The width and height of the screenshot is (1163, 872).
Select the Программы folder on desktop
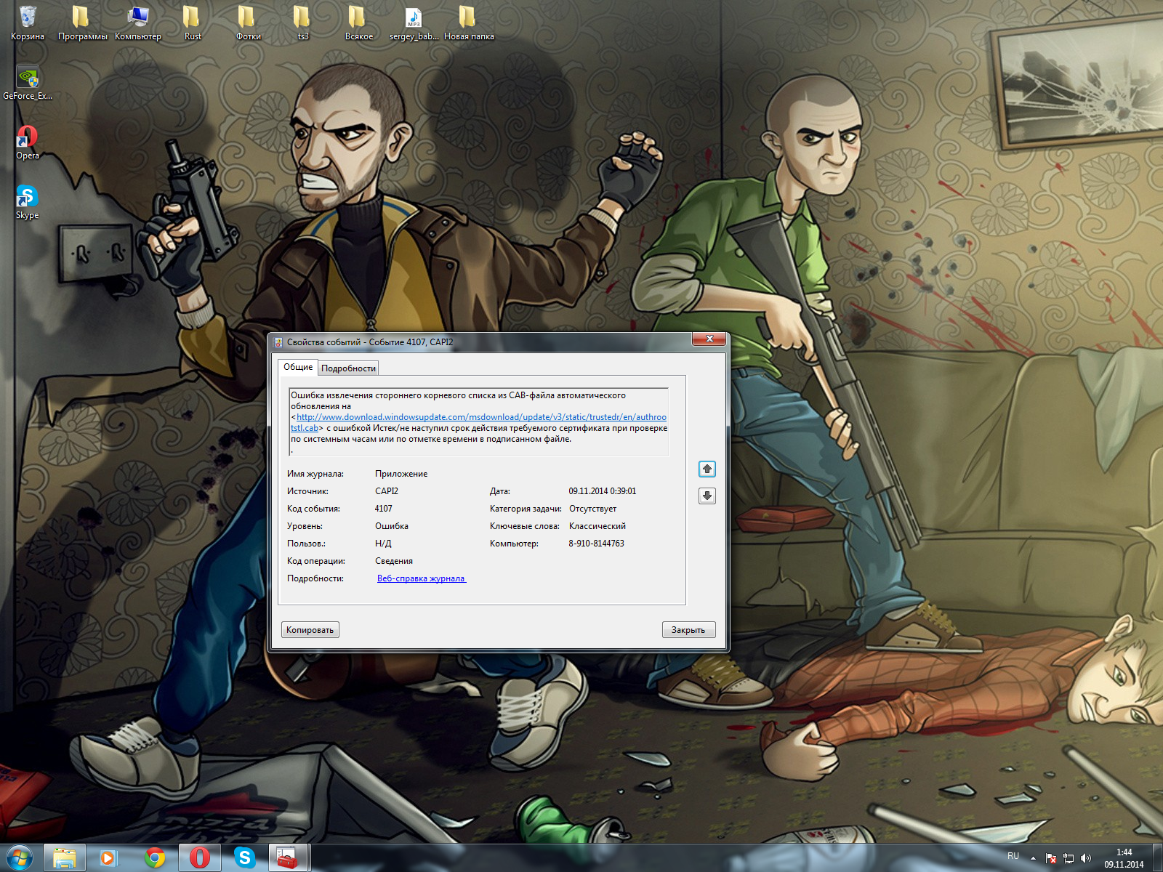(82, 22)
